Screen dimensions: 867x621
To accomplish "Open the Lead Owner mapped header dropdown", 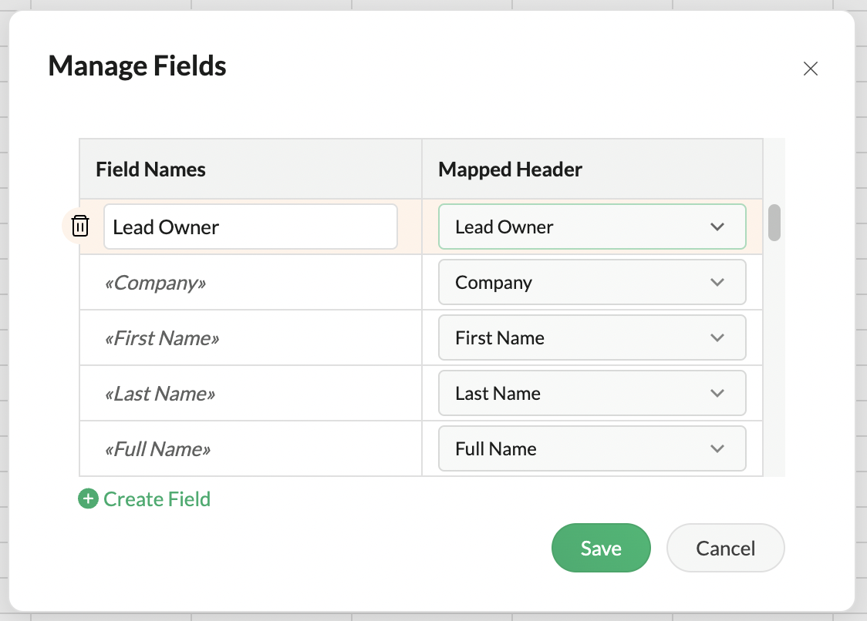I will tap(592, 227).
